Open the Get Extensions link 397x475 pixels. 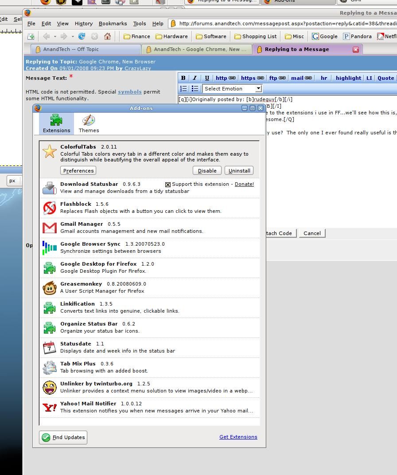point(238,437)
